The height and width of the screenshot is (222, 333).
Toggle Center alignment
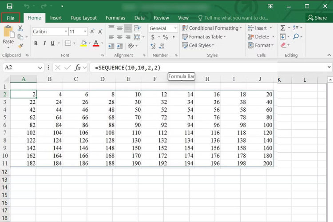pos(120,37)
